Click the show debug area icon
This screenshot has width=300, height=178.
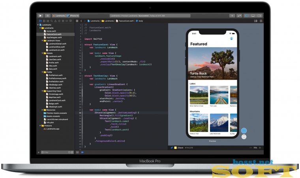click(77, 152)
